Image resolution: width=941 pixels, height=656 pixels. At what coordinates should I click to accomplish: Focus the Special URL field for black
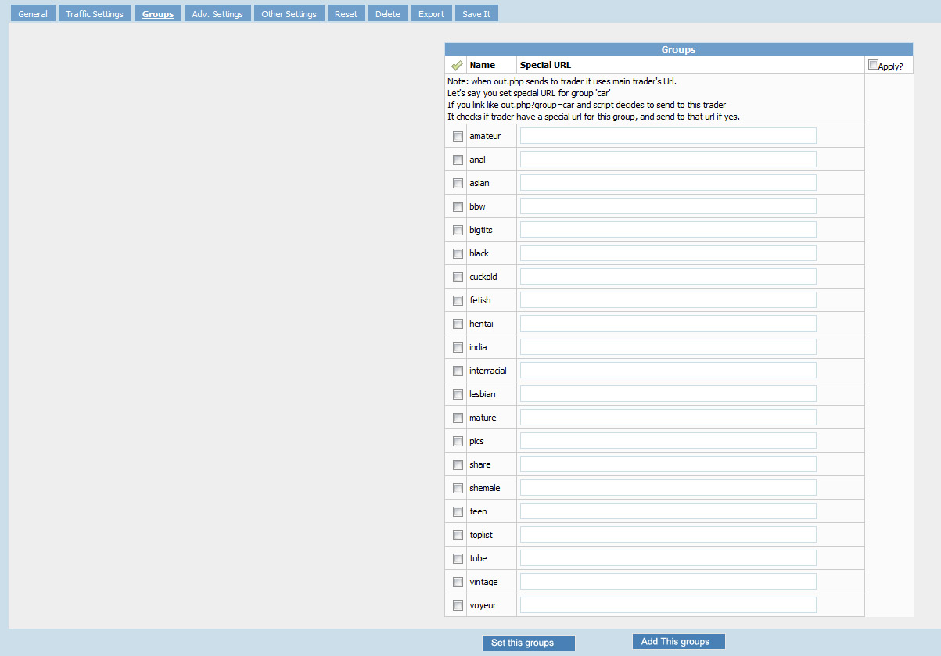click(x=669, y=253)
